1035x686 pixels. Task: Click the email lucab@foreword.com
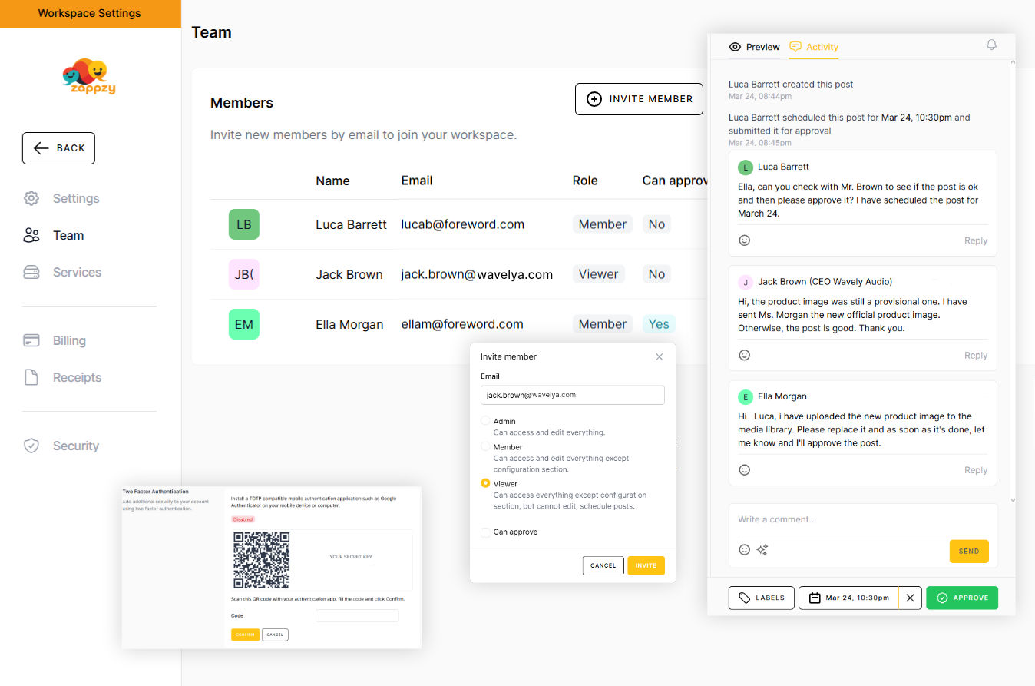coord(463,224)
